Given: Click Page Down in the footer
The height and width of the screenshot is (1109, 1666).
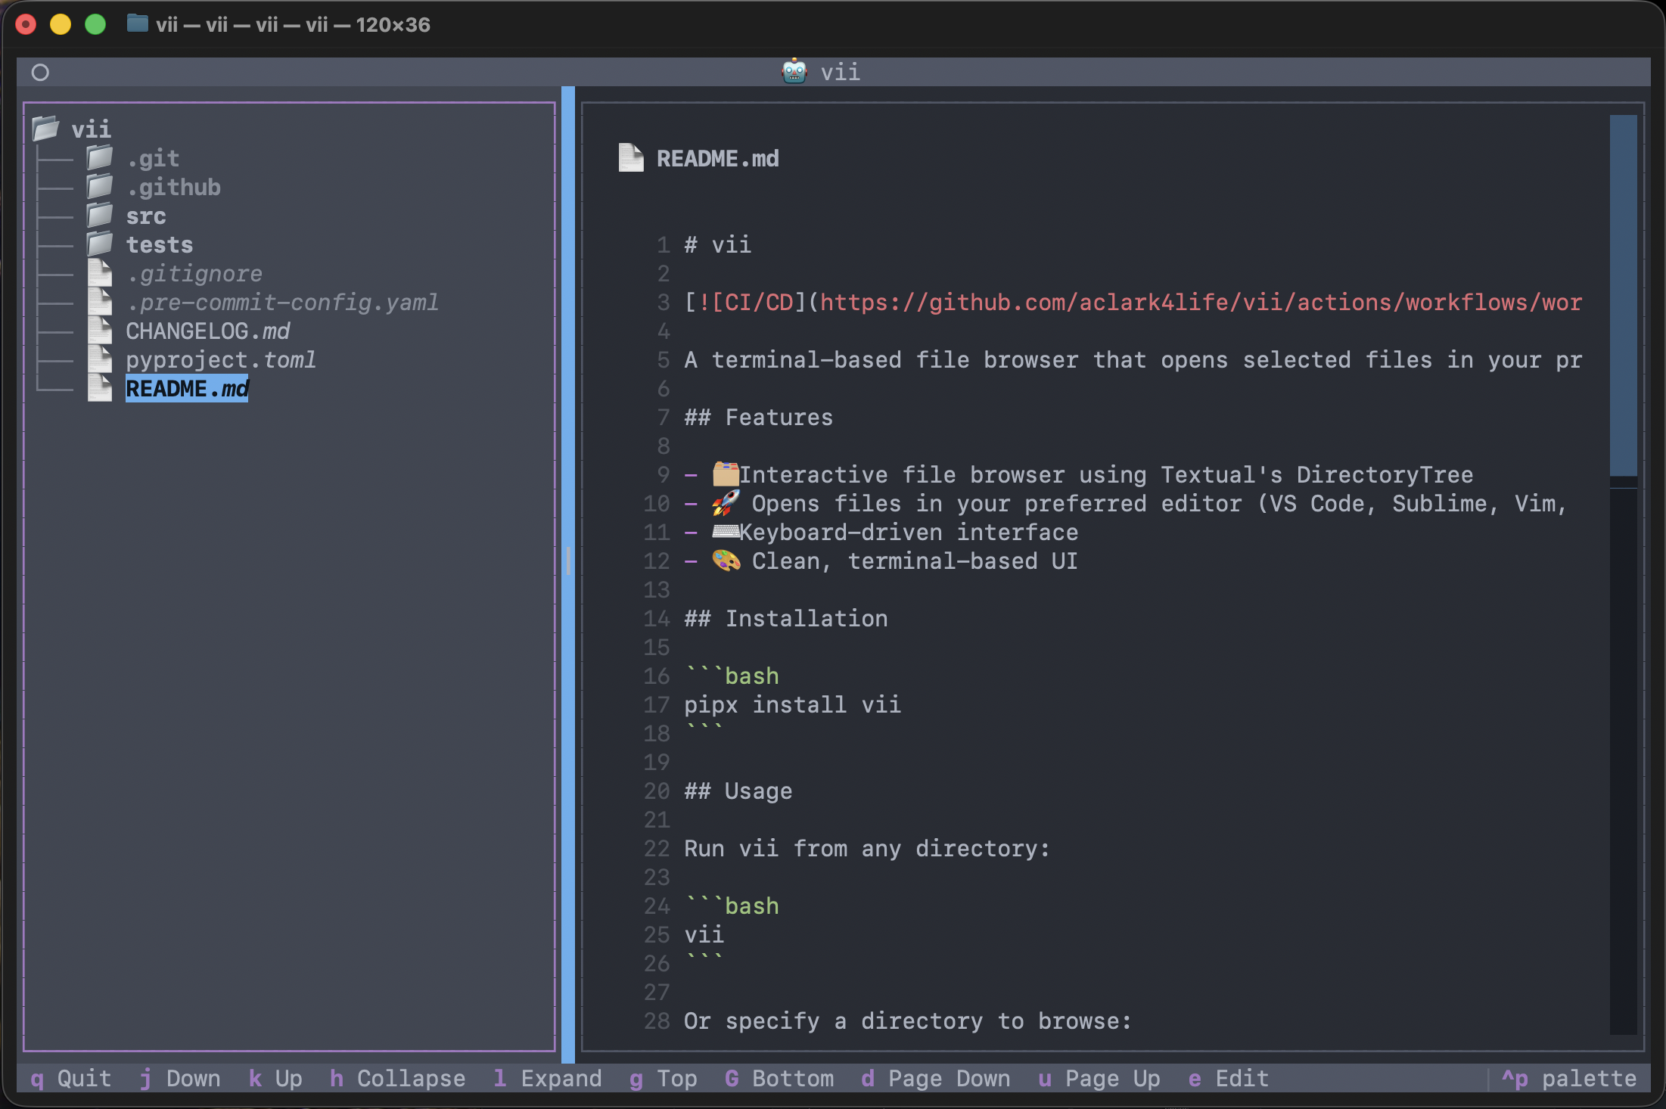Looking at the screenshot, I should point(936,1078).
